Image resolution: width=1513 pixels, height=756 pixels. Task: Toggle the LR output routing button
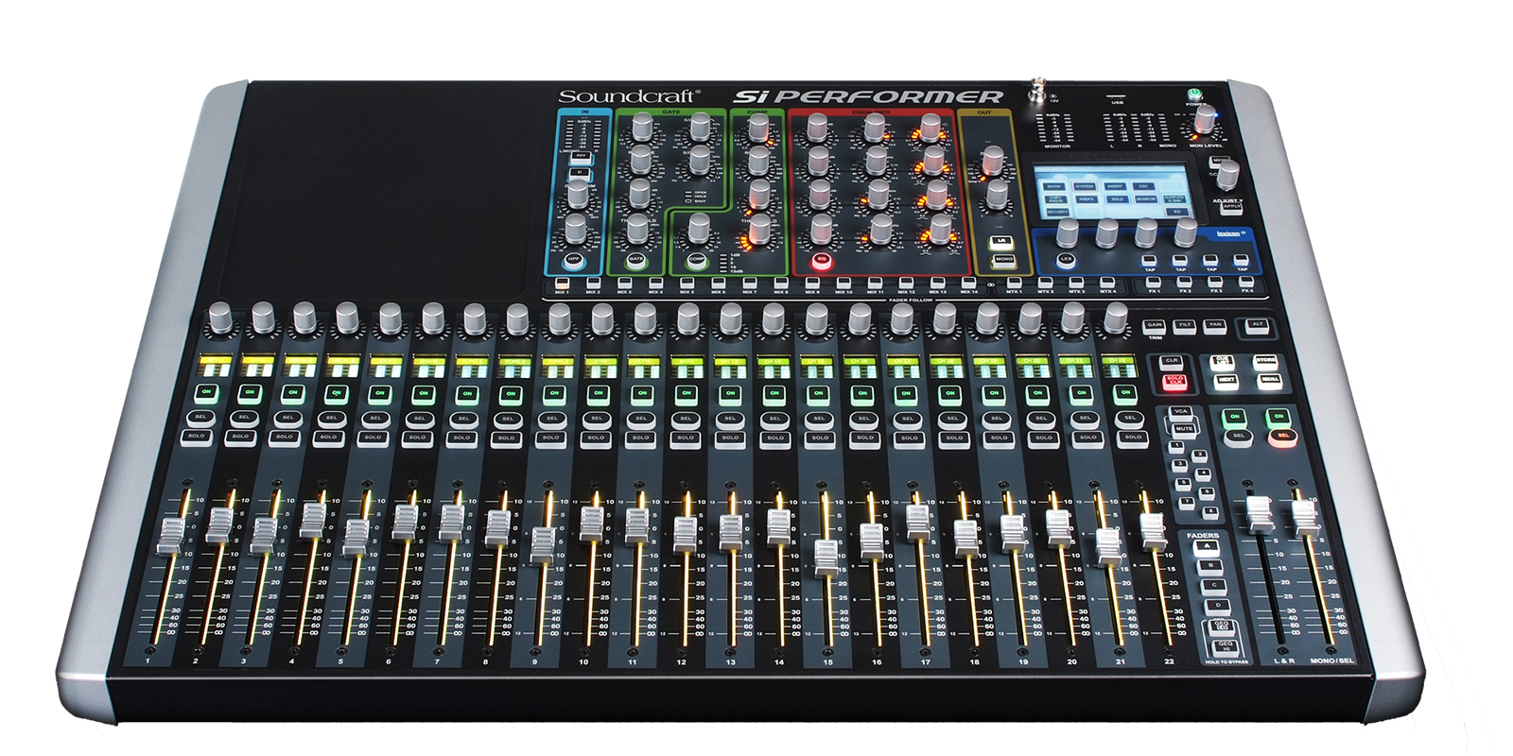[x=1001, y=241]
